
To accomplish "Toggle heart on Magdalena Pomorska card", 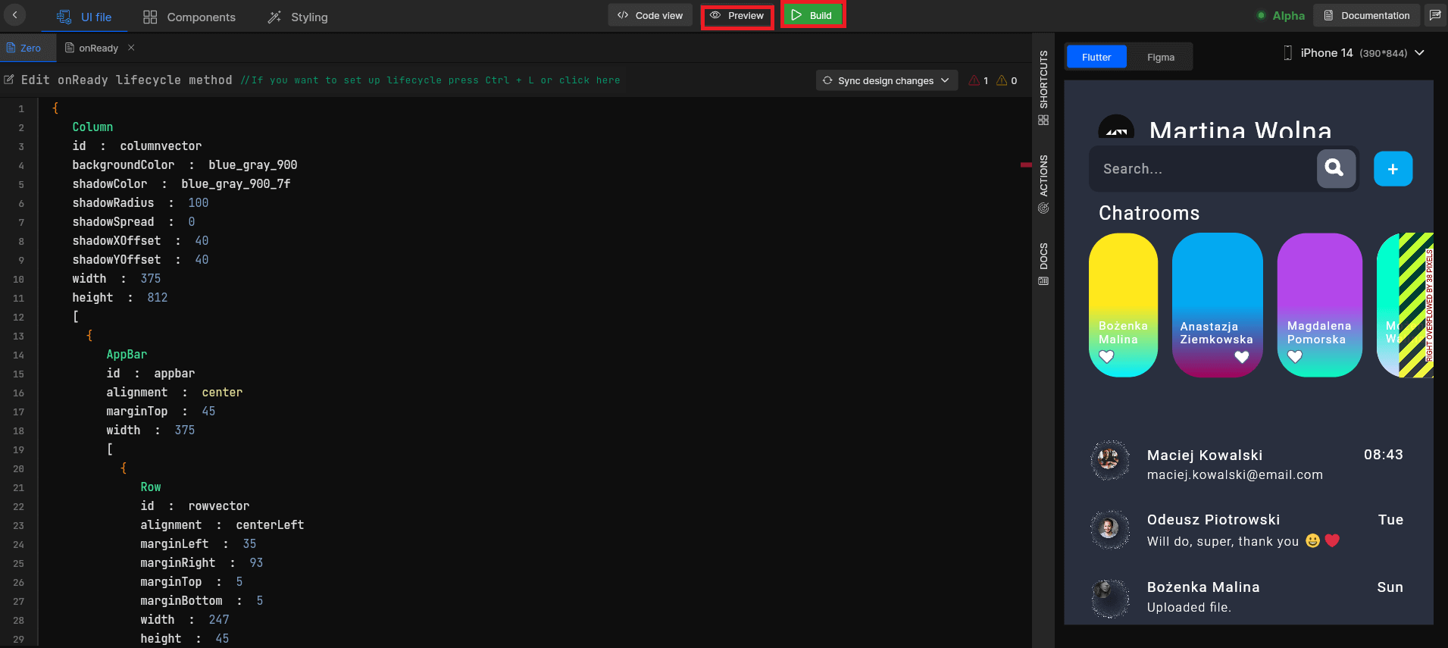I will (1295, 356).
